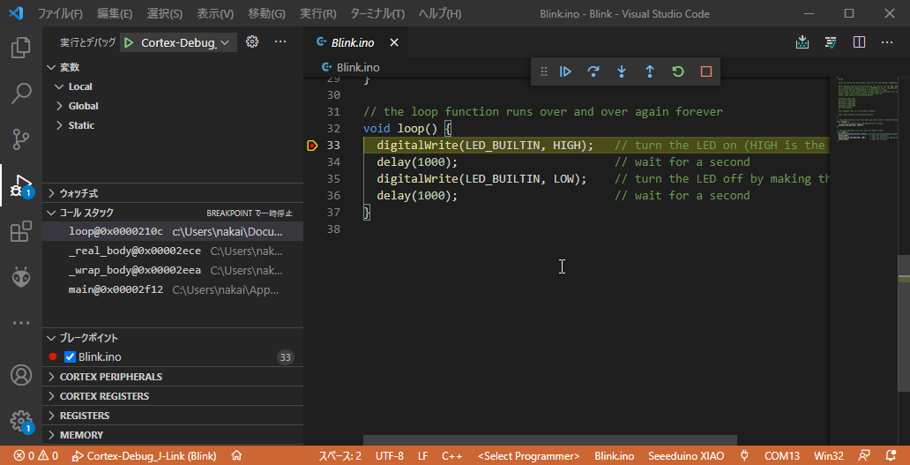Image resolution: width=910 pixels, height=465 pixels.
Task: Expand the CORTEX PERIPHERALS section
Action: pos(174,377)
